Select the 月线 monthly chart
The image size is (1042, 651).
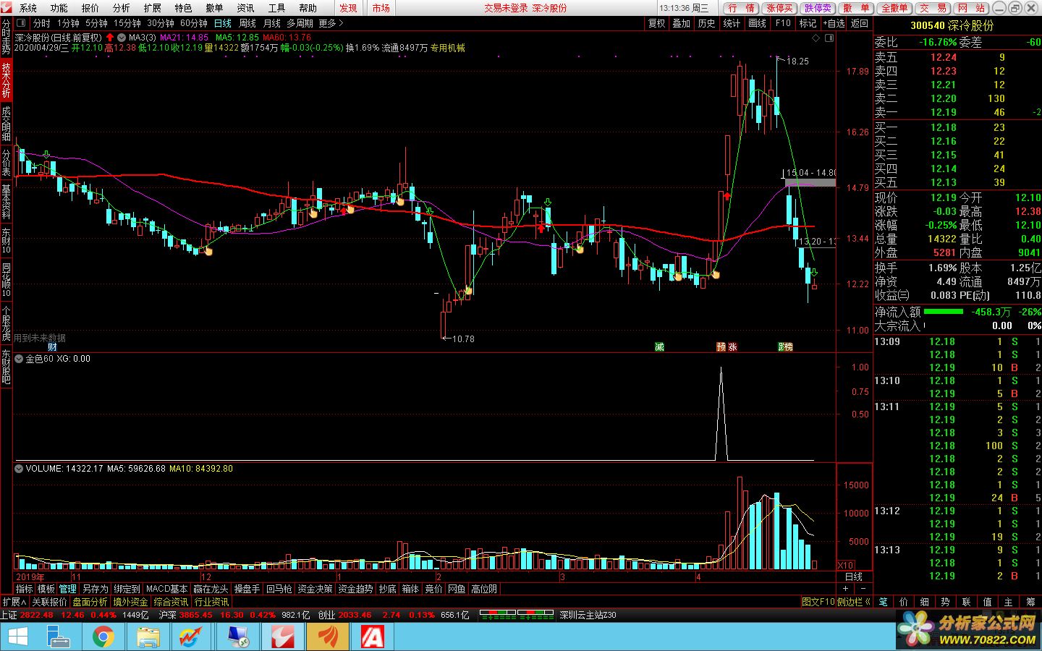[272, 23]
